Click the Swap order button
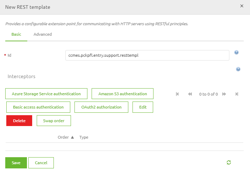The image size is (250, 174). click(x=54, y=121)
